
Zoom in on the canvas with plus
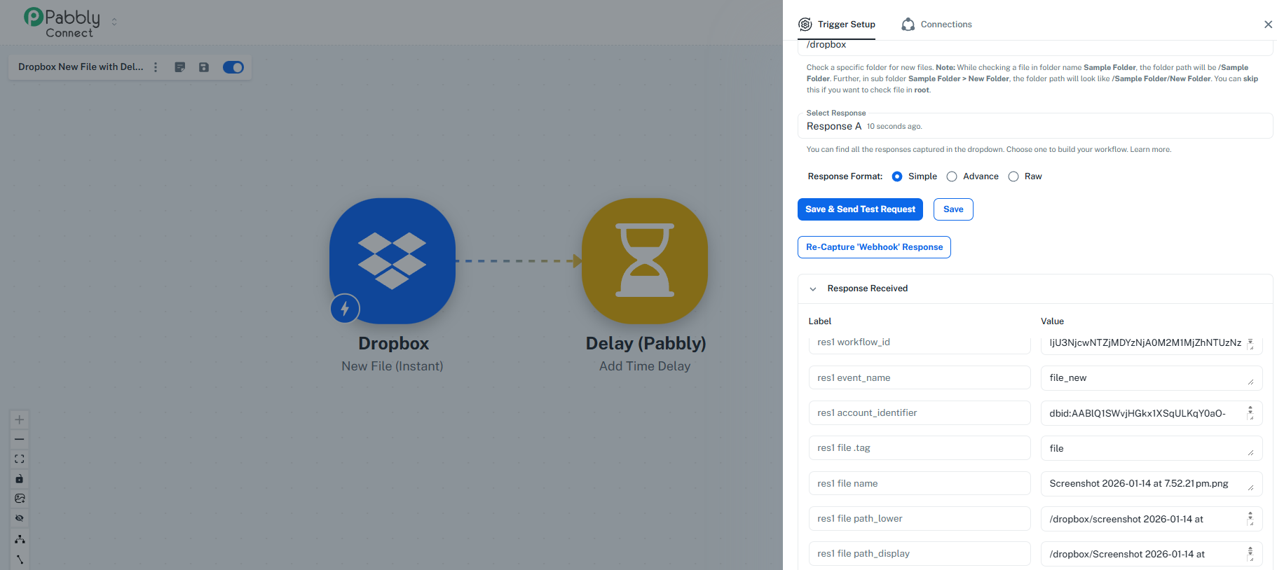[x=20, y=419]
